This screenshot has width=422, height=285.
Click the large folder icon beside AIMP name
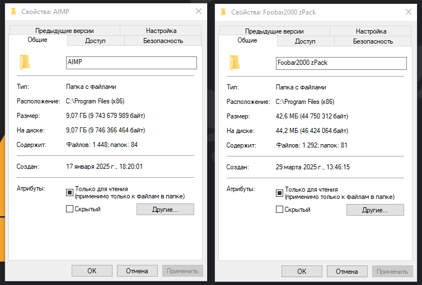[25, 62]
